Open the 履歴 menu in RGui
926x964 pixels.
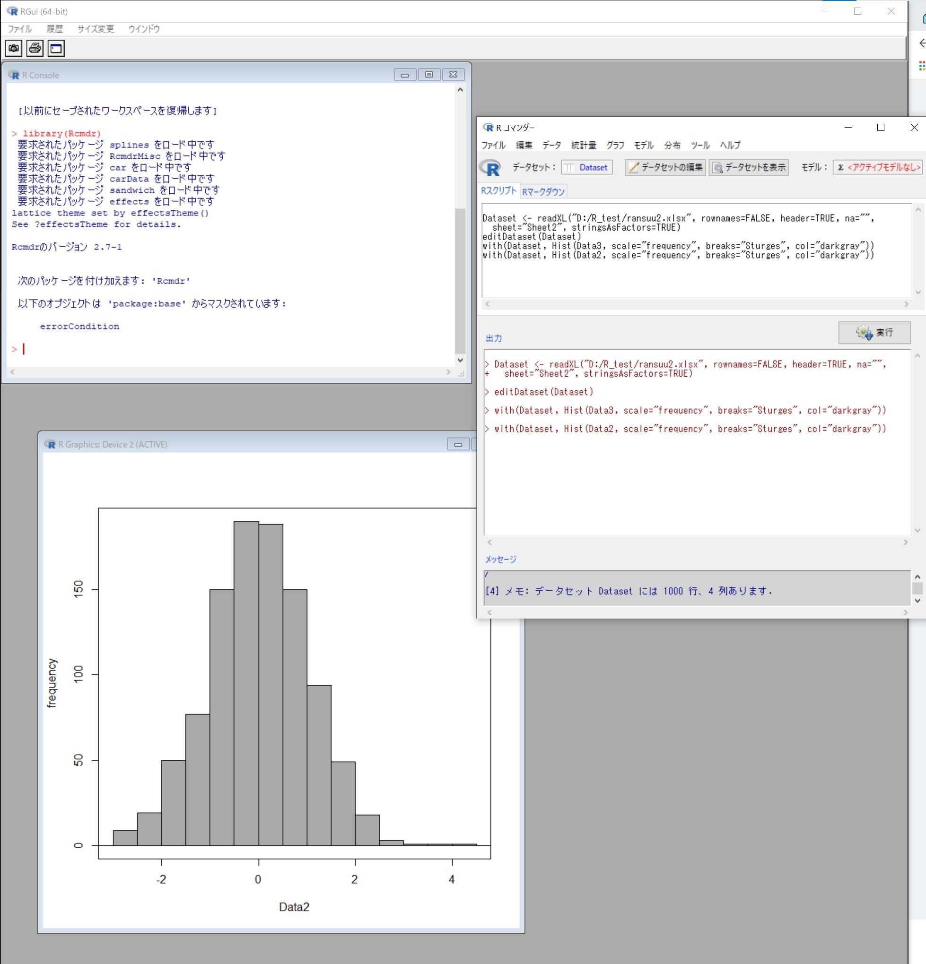55,29
